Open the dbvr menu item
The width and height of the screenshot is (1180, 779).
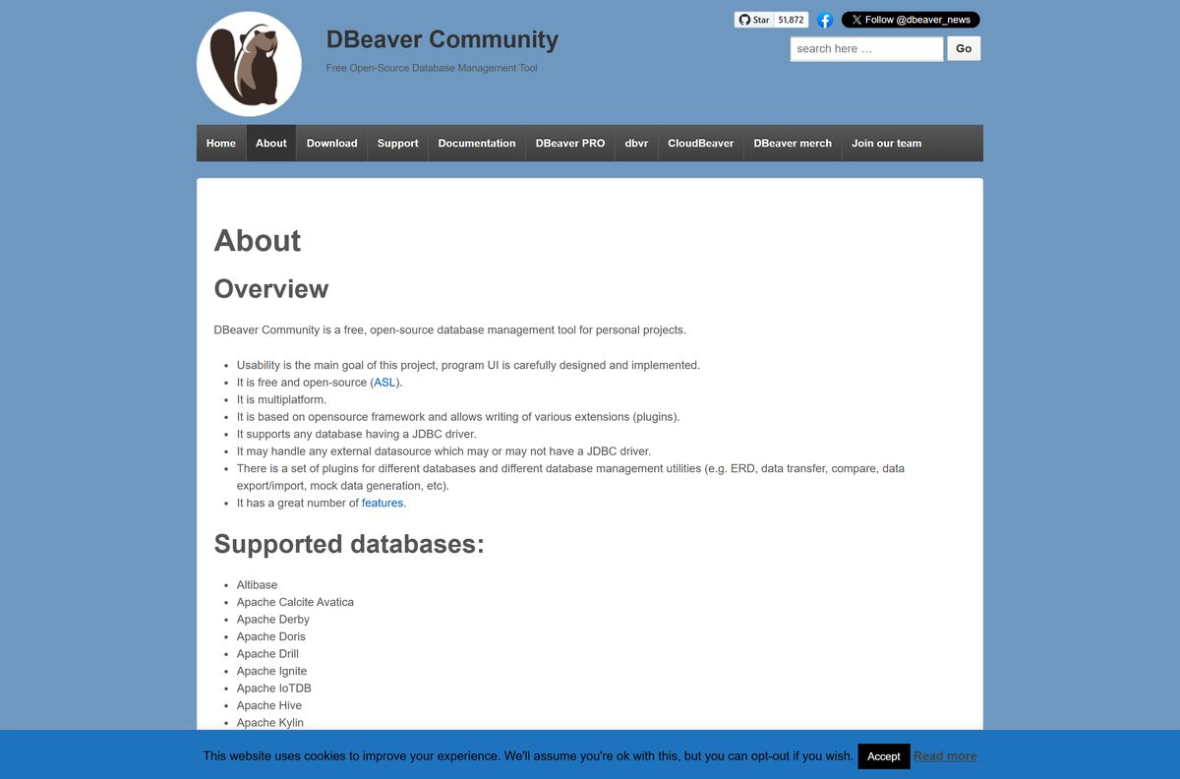click(636, 143)
